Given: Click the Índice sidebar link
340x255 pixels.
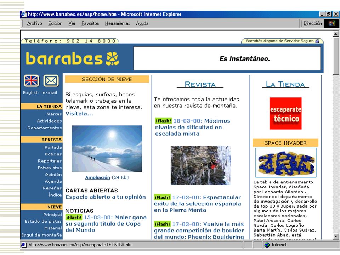Looking at the screenshot, I should (x=55, y=195).
